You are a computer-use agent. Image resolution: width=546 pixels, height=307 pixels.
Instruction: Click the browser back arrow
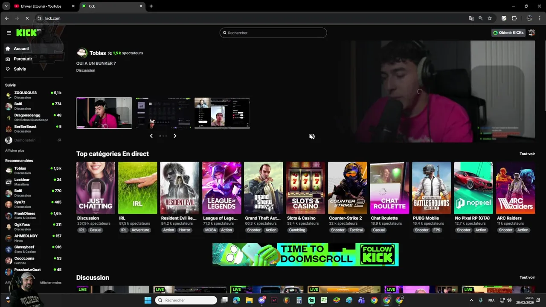7,18
